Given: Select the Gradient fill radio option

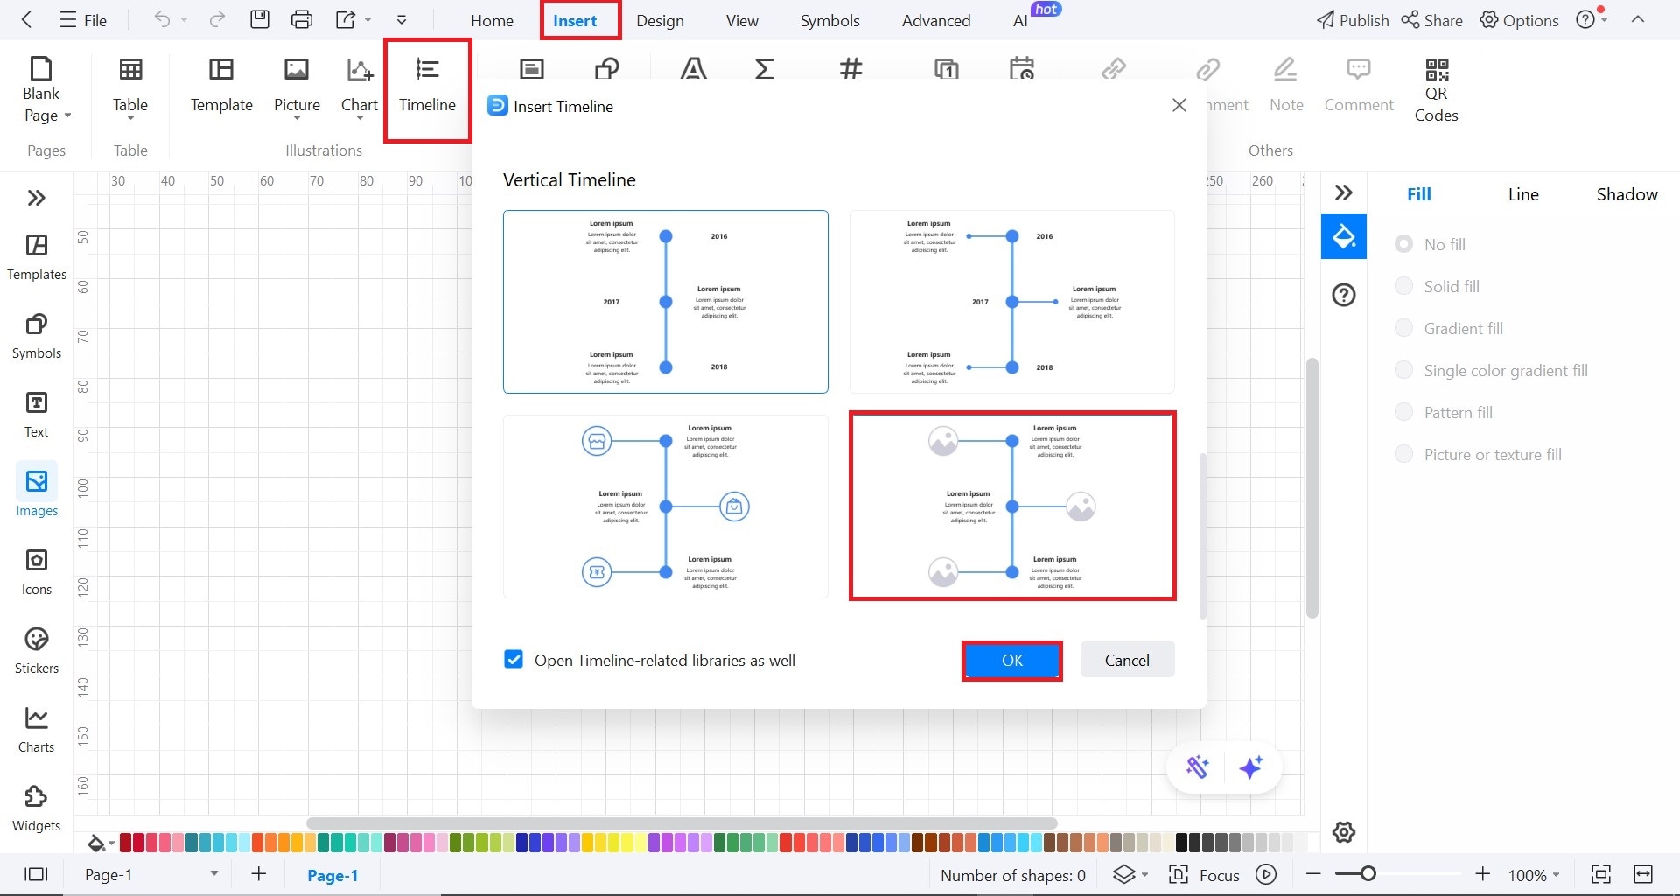Looking at the screenshot, I should coord(1403,328).
